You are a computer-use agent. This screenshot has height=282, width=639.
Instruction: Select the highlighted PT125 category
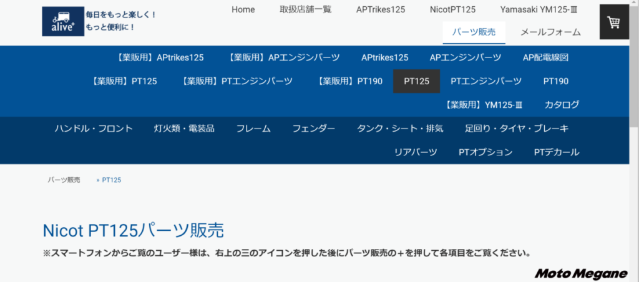tap(416, 81)
